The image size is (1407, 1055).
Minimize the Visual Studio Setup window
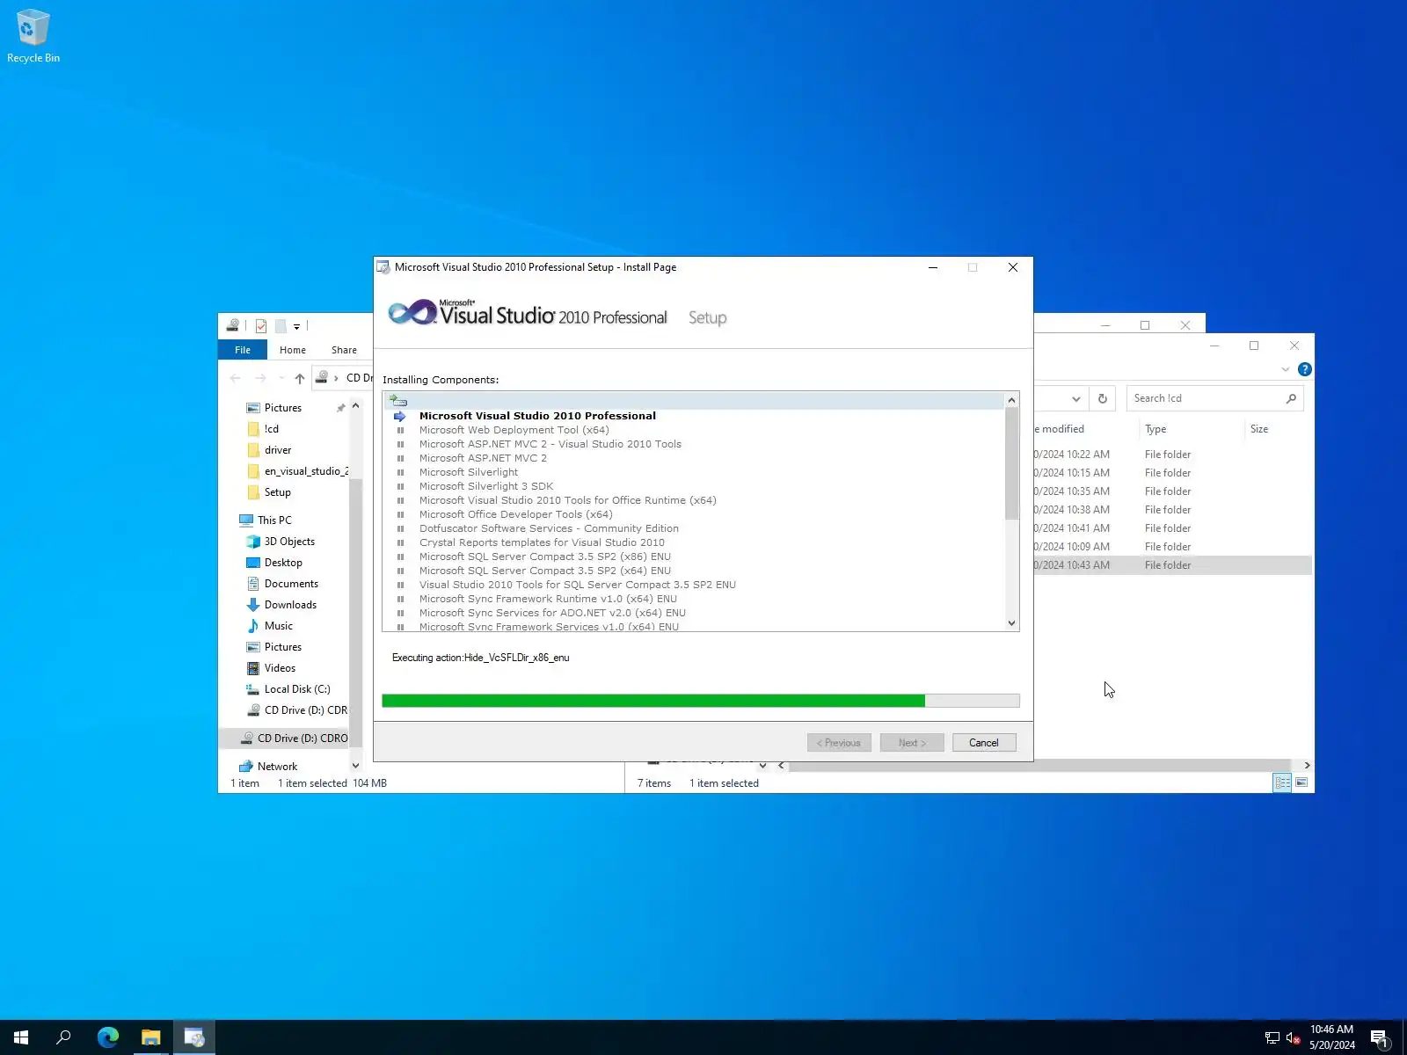pyautogui.click(x=933, y=267)
